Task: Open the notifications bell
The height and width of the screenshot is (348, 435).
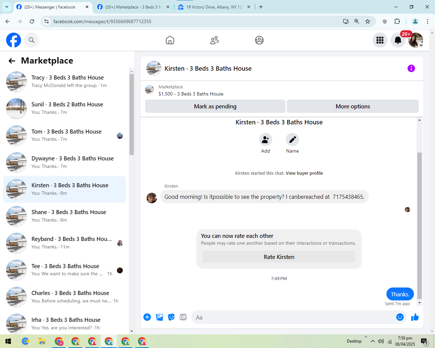Action: (x=398, y=40)
